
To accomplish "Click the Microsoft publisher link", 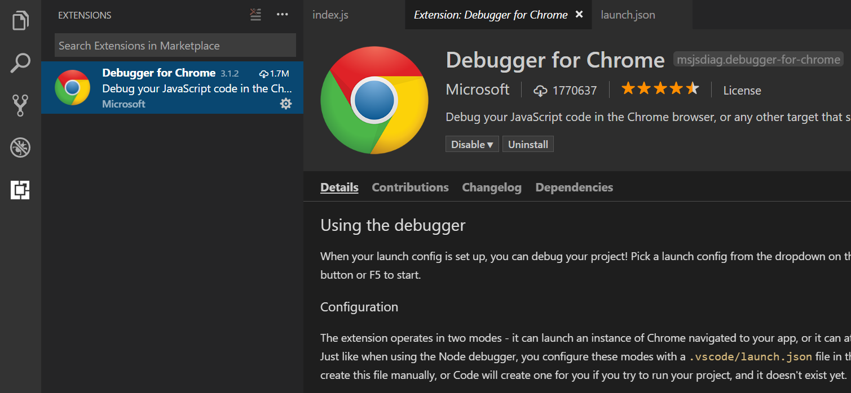I will [477, 89].
